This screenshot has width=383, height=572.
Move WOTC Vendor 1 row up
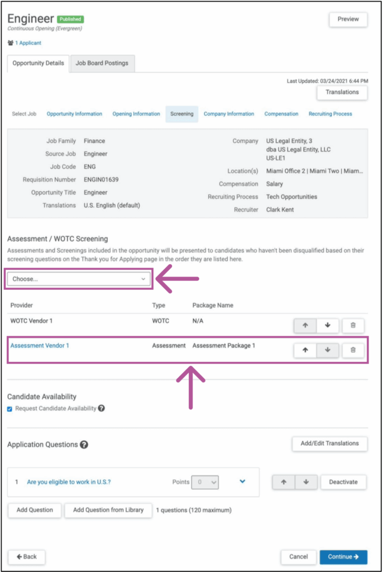[x=305, y=326]
